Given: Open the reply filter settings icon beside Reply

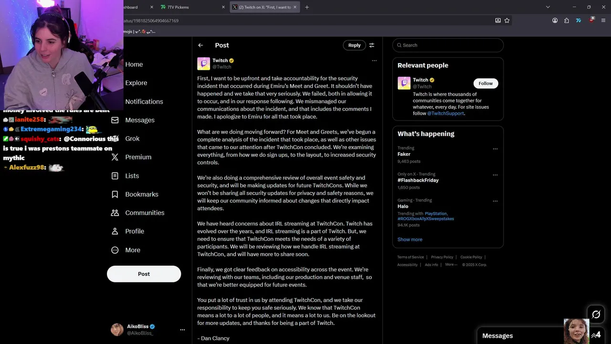Looking at the screenshot, I should [x=371, y=45].
